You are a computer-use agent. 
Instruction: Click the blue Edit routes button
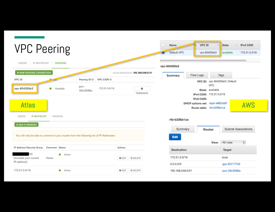coord(175,137)
